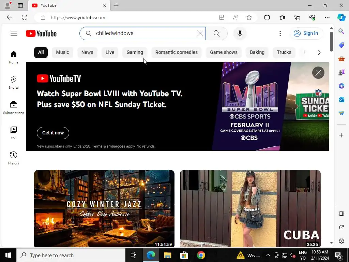Open Windows Start menu

(8, 255)
